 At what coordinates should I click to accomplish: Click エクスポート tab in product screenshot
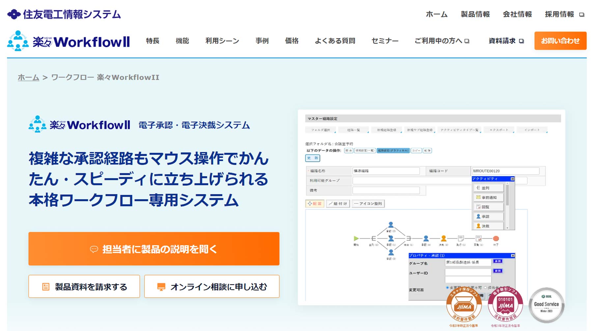tap(499, 130)
